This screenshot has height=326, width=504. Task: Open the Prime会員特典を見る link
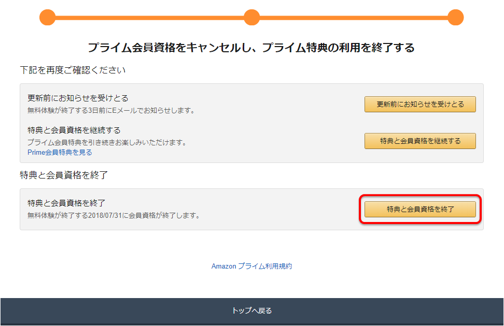(60, 153)
